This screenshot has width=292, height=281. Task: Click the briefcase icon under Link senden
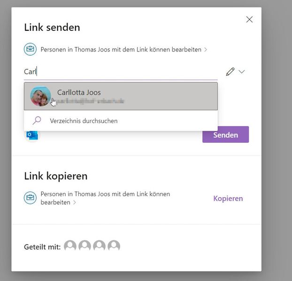click(x=30, y=49)
